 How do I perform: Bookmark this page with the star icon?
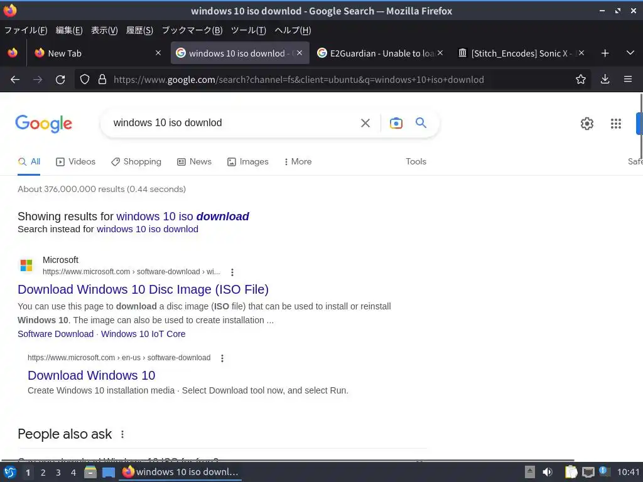581,80
